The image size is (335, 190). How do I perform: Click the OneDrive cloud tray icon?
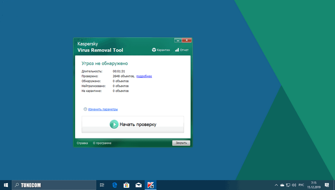click(282, 185)
